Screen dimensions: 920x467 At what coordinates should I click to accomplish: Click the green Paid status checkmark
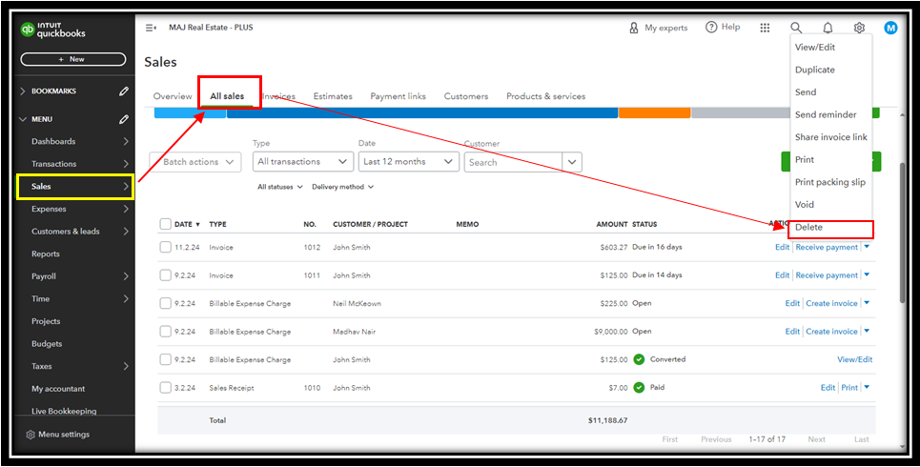pos(639,388)
